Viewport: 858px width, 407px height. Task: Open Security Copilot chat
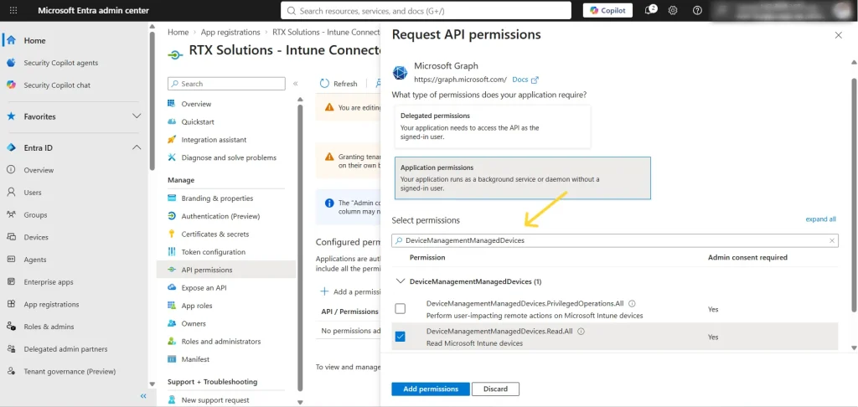point(57,85)
